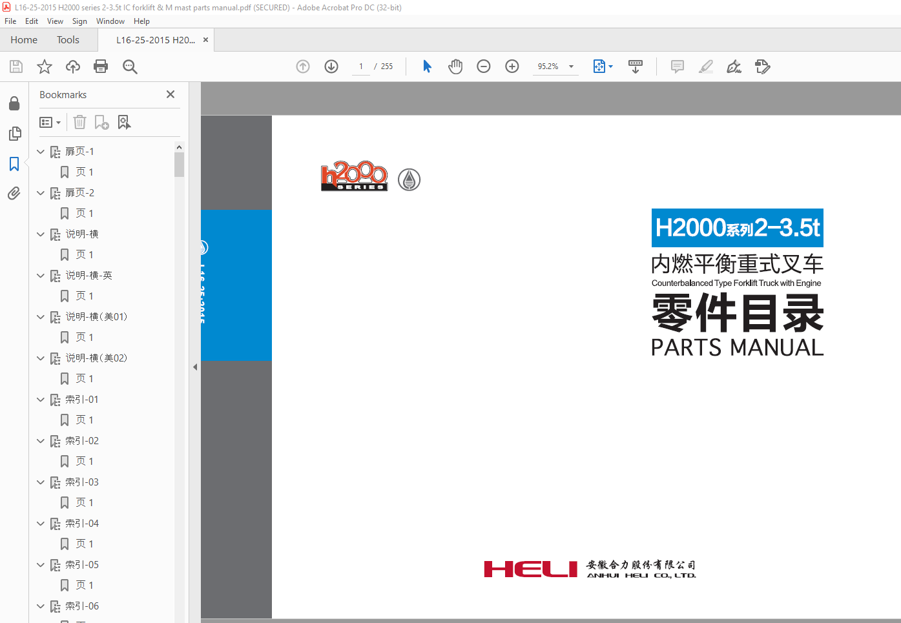901x623 pixels.
Task: Select 页 1 under 扉页-1
Action: click(85, 172)
